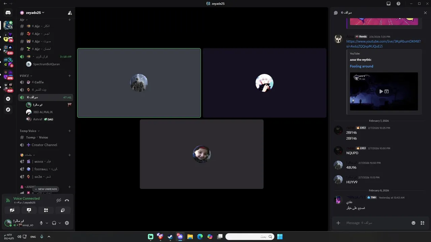Open Discover servers compass icon
This screenshot has width=431, height=242.
coord(8,110)
